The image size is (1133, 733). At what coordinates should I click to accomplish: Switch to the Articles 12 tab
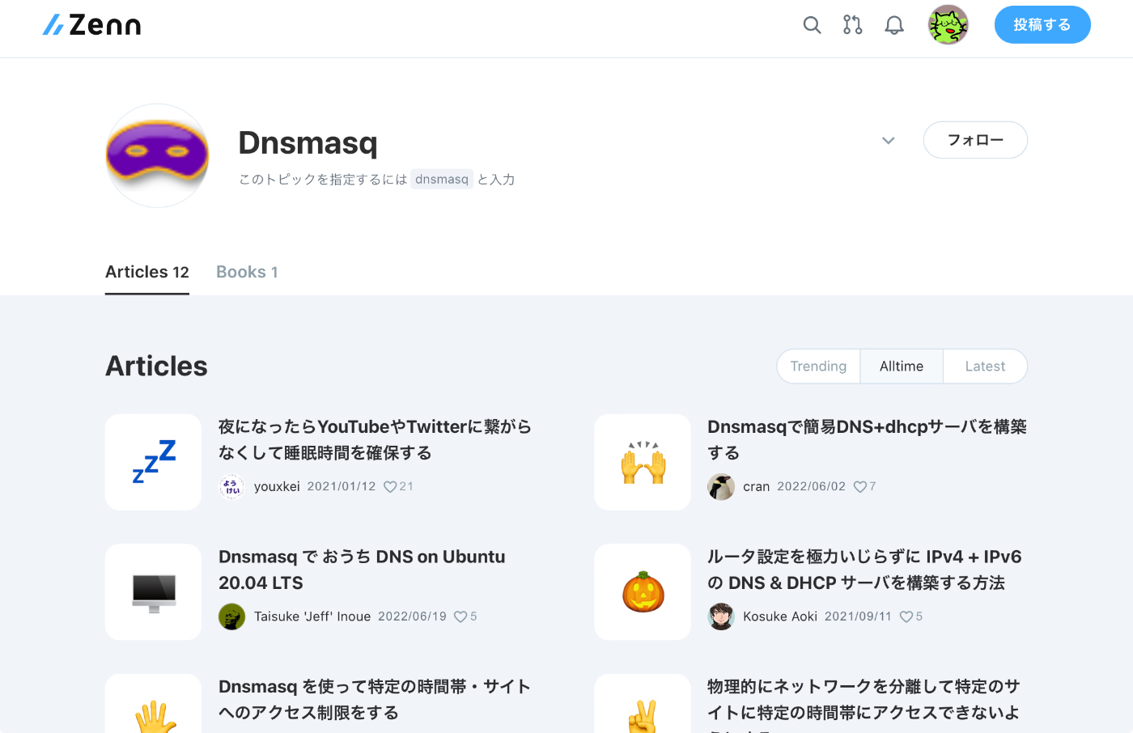(x=147, y=272)
